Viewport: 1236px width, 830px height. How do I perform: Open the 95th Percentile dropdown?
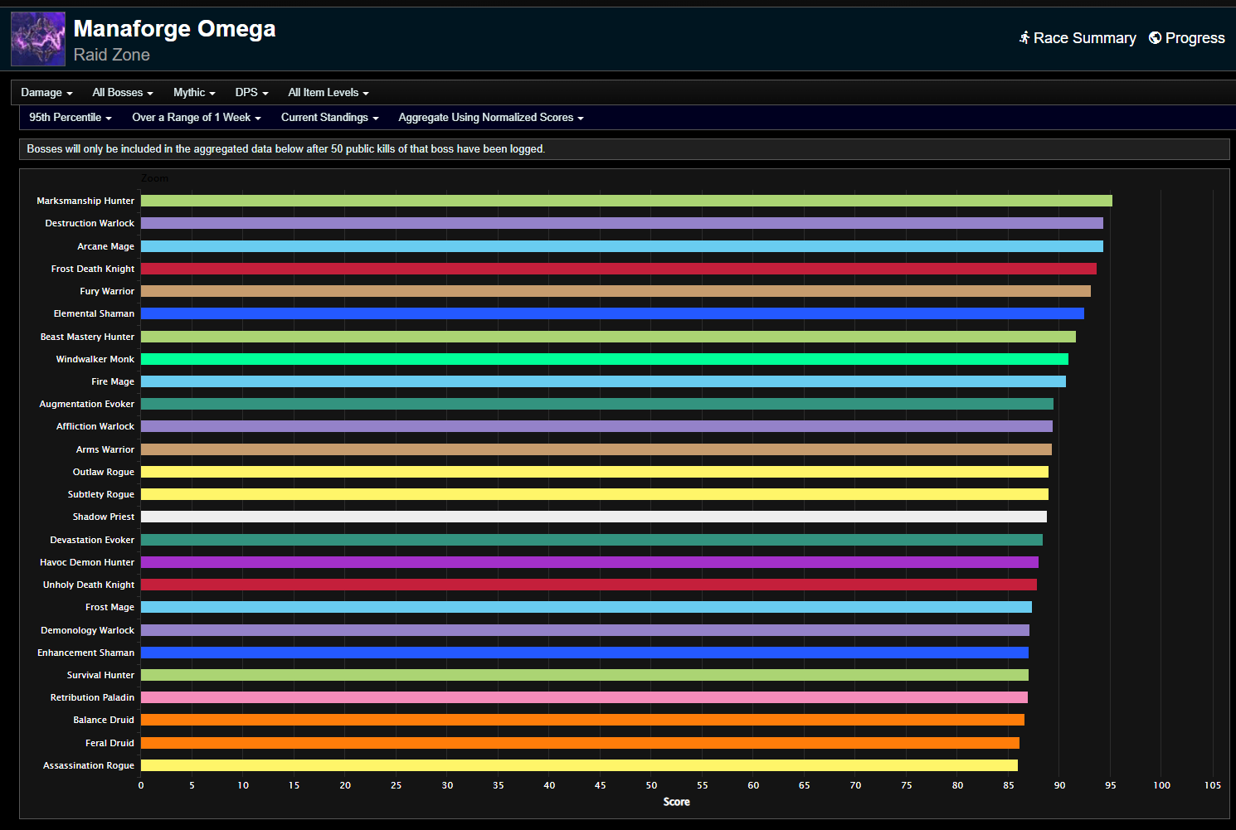[70, 118]
